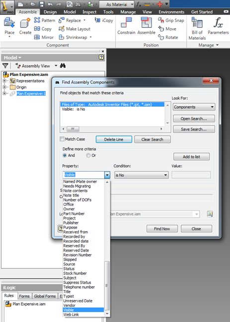
Task: Click the Delete Line button
Action: point(114,139)
